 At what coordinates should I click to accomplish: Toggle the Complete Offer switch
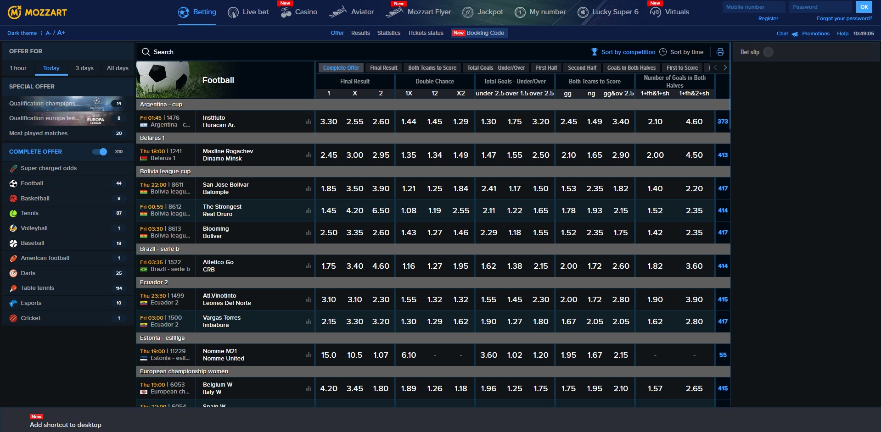point(100,152)
